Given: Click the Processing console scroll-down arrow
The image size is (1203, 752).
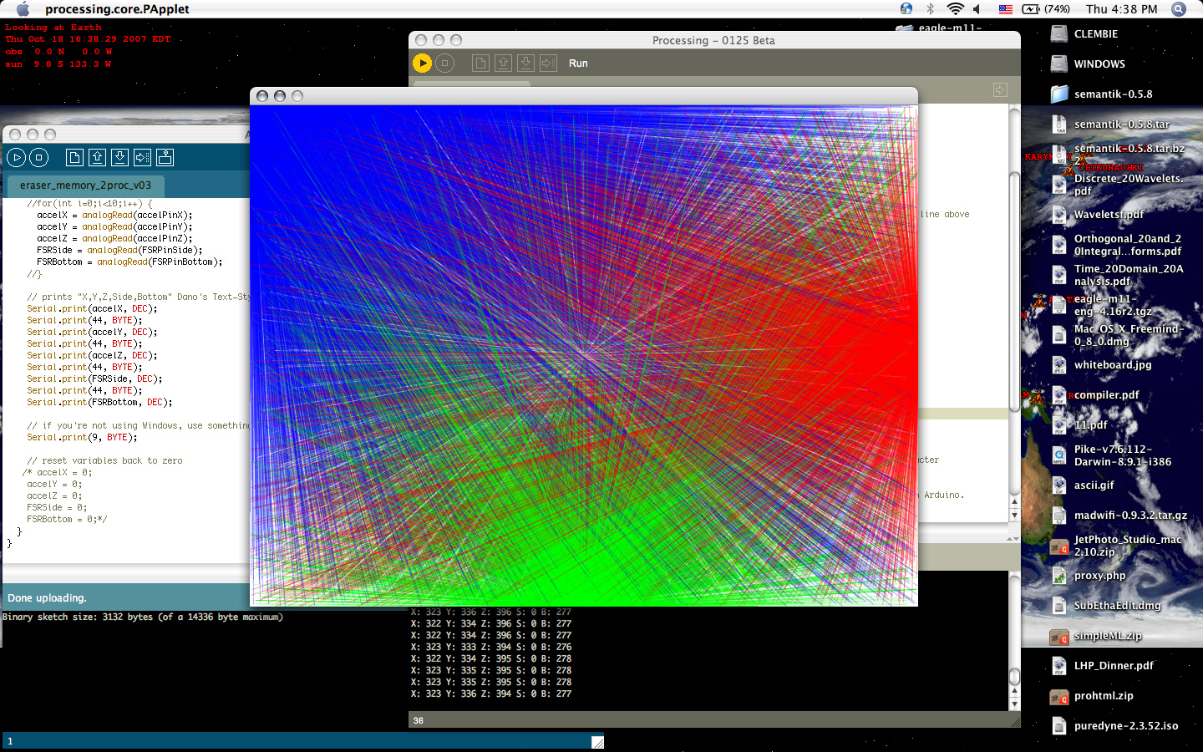Looking at the screenshot, I should click(1014, 704).
